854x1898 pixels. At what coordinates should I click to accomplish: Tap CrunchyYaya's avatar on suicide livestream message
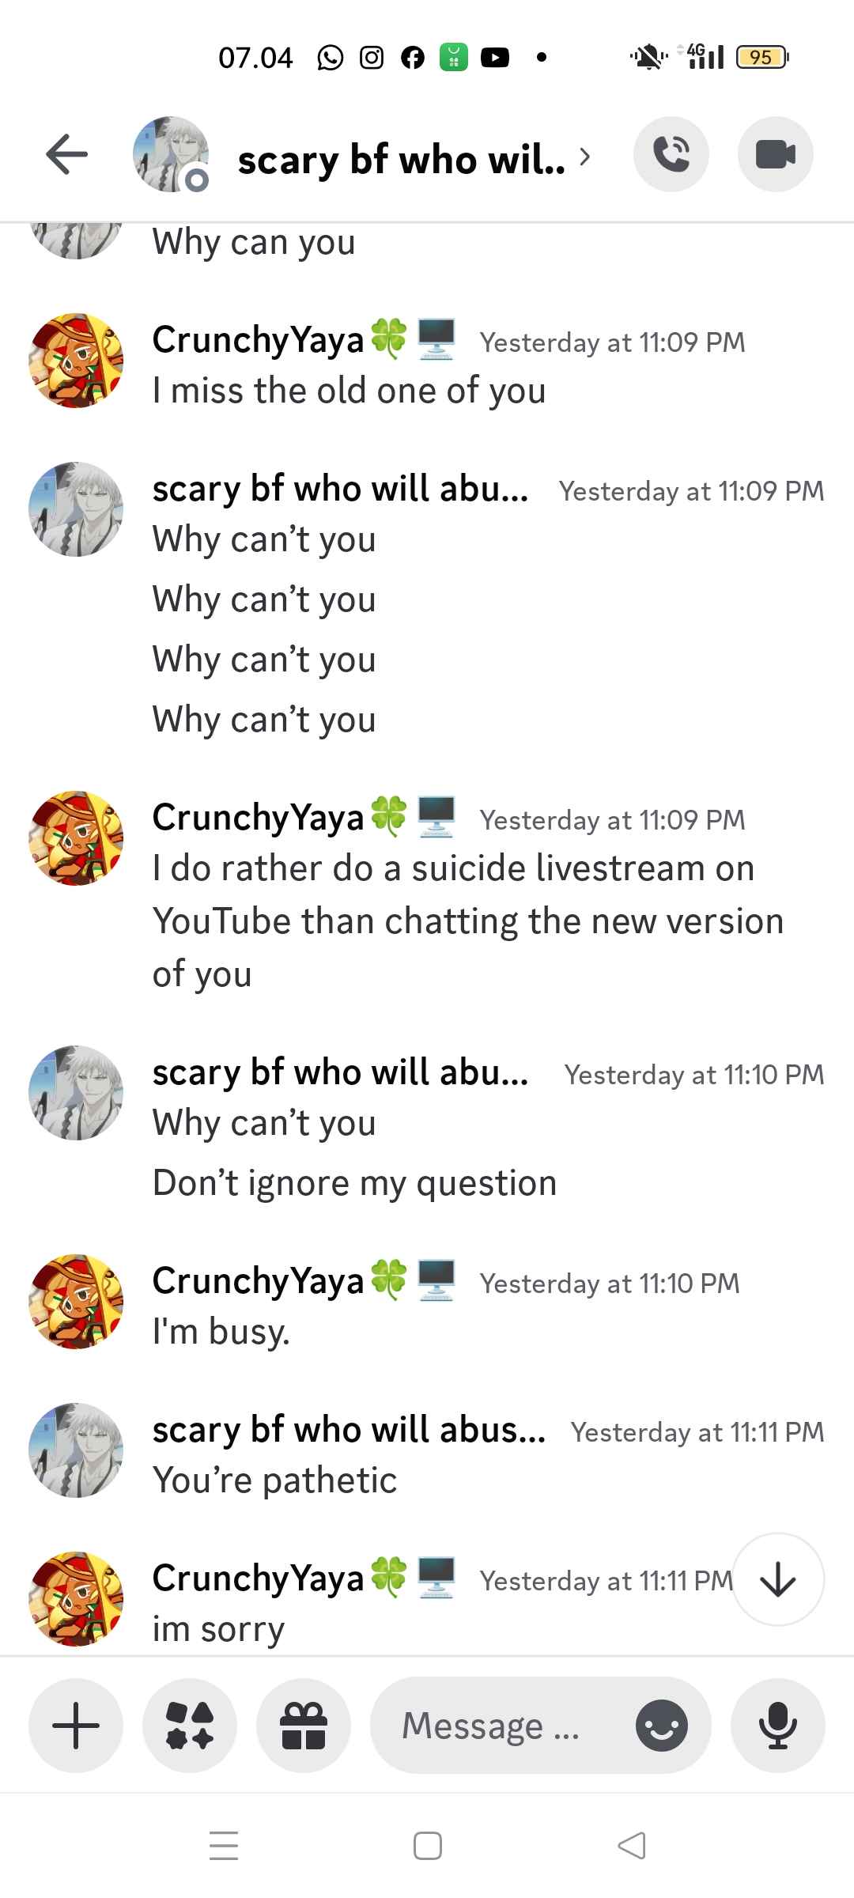pyautogui.click(x=76, y=838)
